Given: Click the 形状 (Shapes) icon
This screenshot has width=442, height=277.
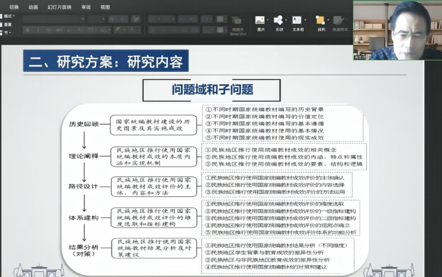Looking at the screenshot, I should point(279,22).
